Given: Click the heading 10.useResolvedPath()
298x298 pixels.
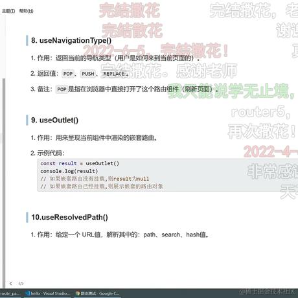Looking at the screenshot, I should (69, 217).
